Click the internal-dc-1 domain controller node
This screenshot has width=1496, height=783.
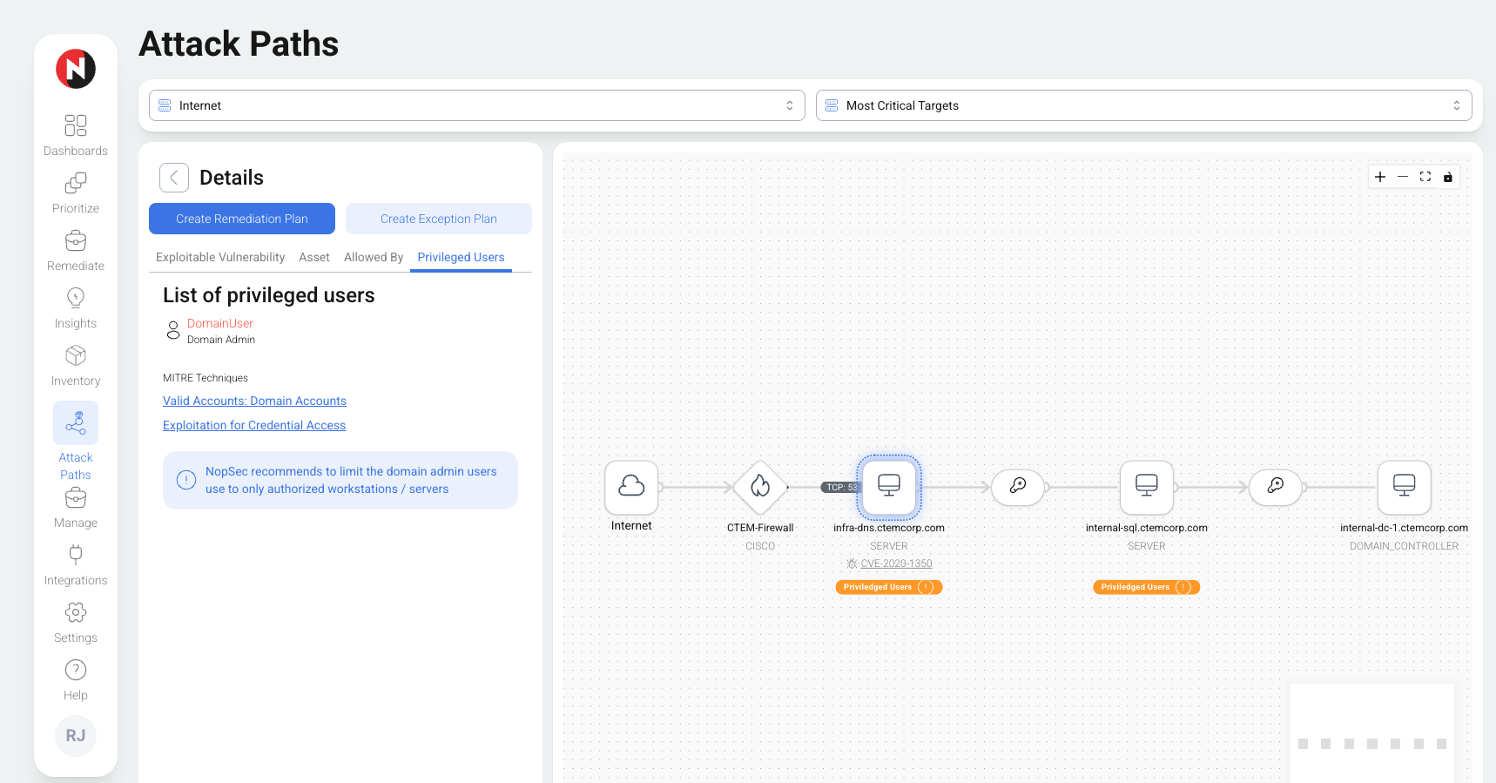[1404, 487]
